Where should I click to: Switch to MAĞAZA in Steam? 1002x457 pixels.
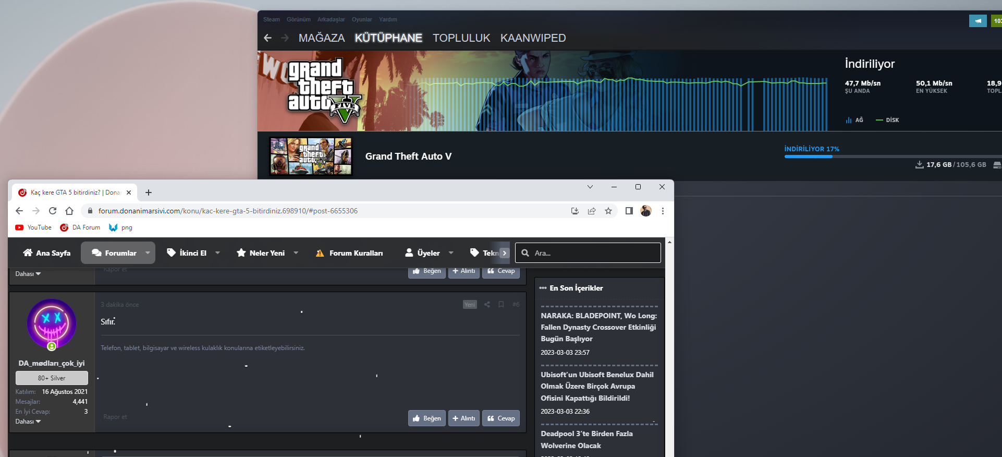(322, 38)
